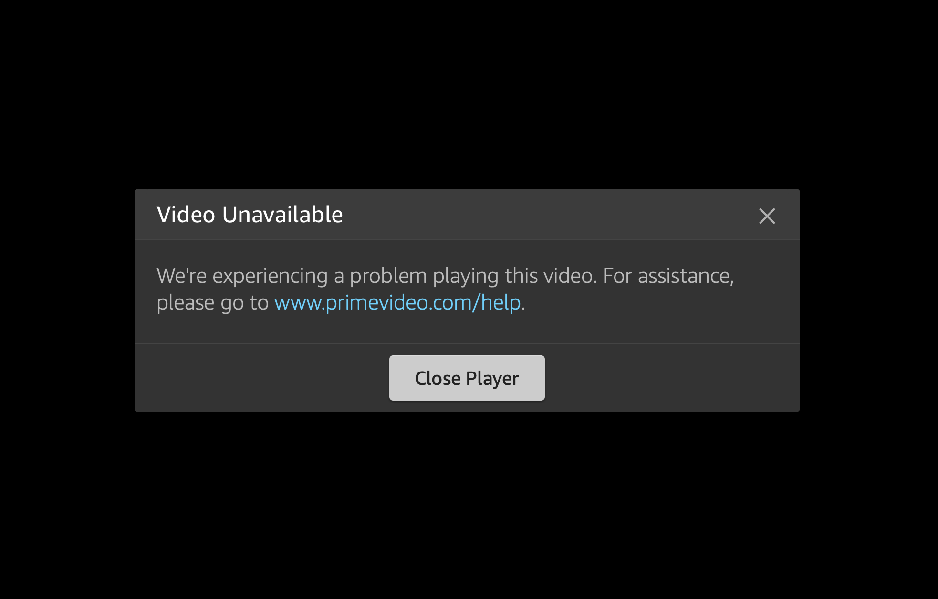The image size is (938, 599).
Task: Close the Video Unavailable dialog via X
Action: click(x=767, y=216)
